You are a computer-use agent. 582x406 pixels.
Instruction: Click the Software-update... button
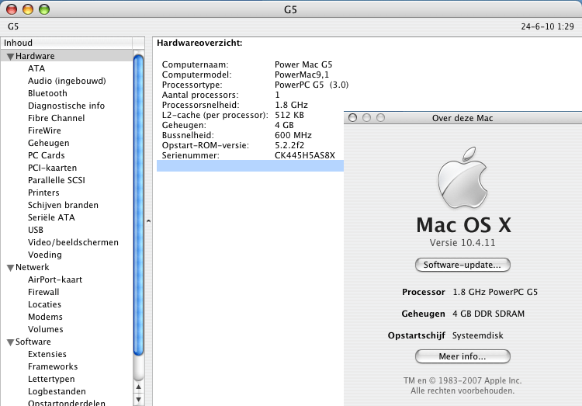(x=462, y=265)
